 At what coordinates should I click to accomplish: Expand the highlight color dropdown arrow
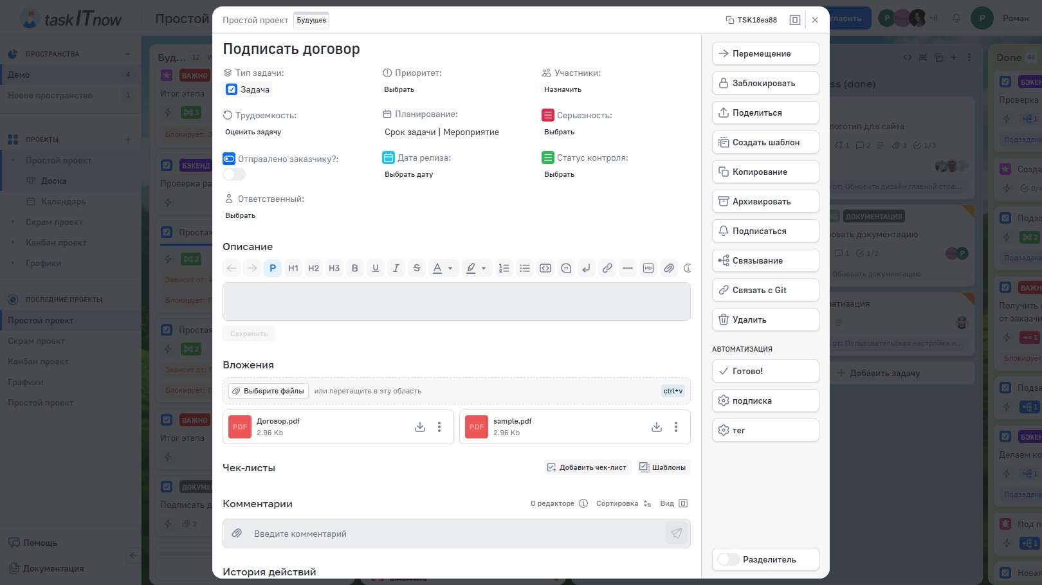tap(484, 268)
